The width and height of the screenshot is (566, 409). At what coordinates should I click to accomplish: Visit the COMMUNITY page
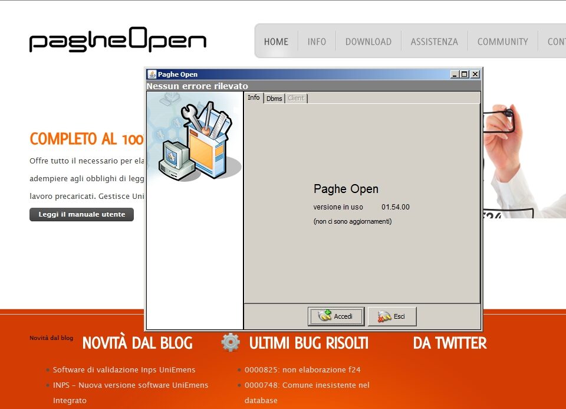pyautogui.click(x=502, y=42)
